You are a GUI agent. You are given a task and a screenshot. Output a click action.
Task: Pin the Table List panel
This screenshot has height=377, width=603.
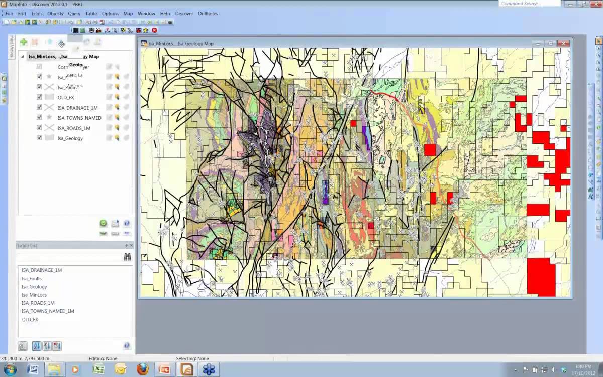point(126,245)
